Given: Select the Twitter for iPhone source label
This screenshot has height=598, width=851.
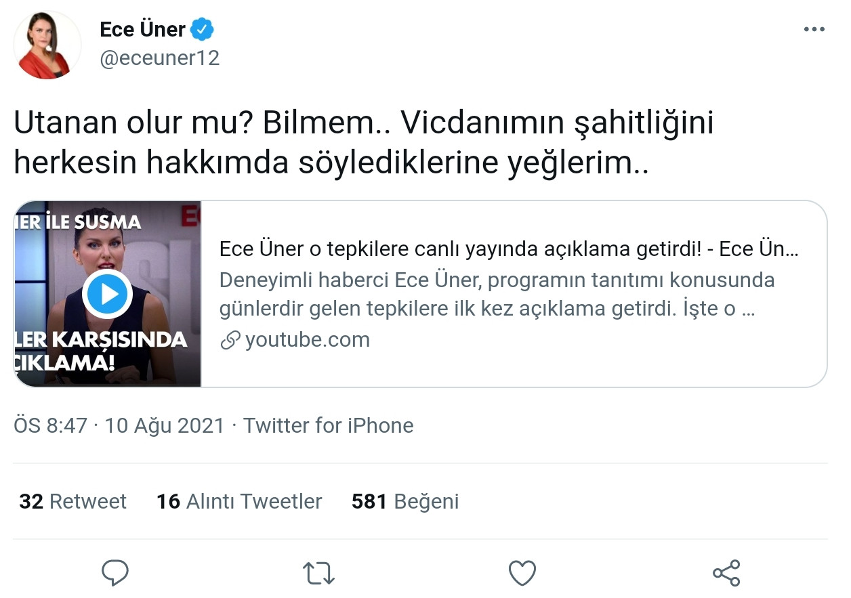Looking at the screenshot, I should point(329,425).
